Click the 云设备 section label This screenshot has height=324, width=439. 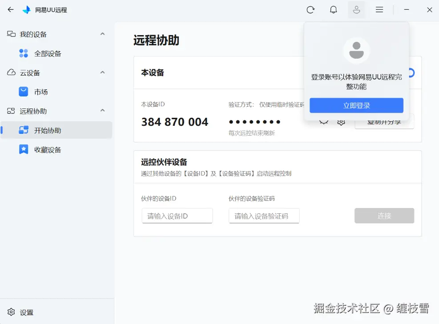pyautogui.click(x=30, y=73)
